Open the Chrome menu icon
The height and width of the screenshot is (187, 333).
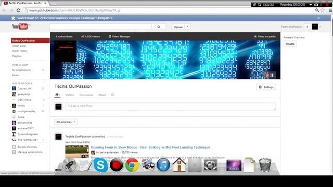330,10
